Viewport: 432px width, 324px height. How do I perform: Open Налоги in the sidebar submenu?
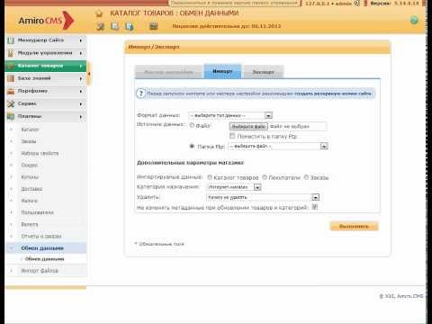[x=30, y=201]
